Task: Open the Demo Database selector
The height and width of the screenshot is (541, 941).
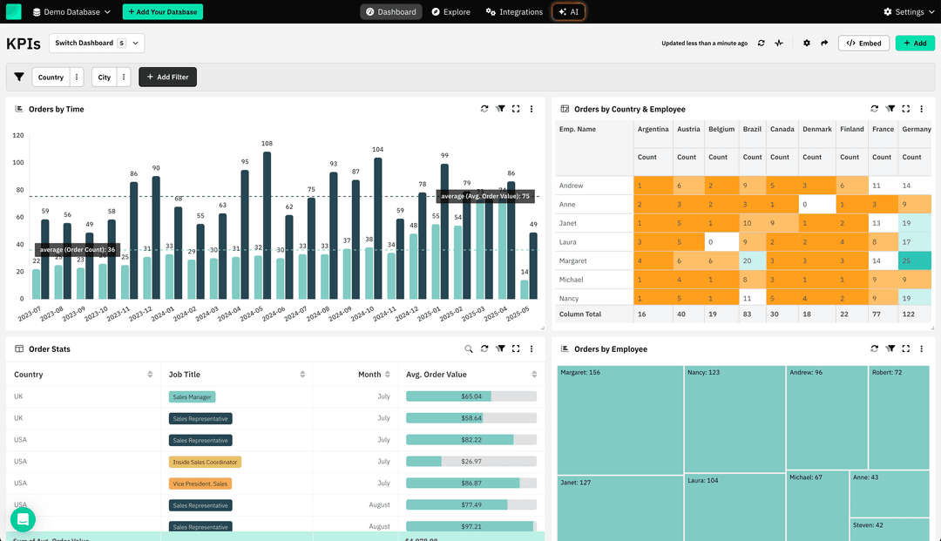Action: [70, 12]
